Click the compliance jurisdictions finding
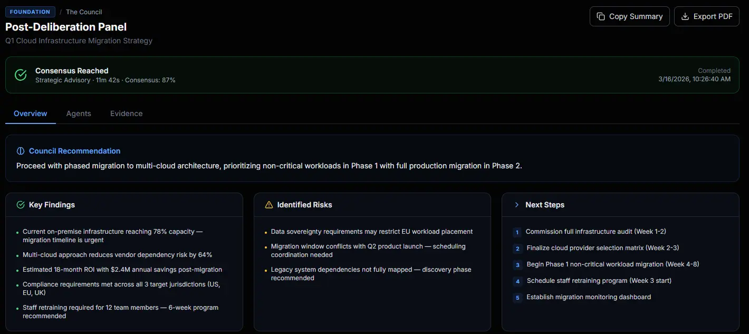Screen dimensions: 749x334 coord(121,289)
